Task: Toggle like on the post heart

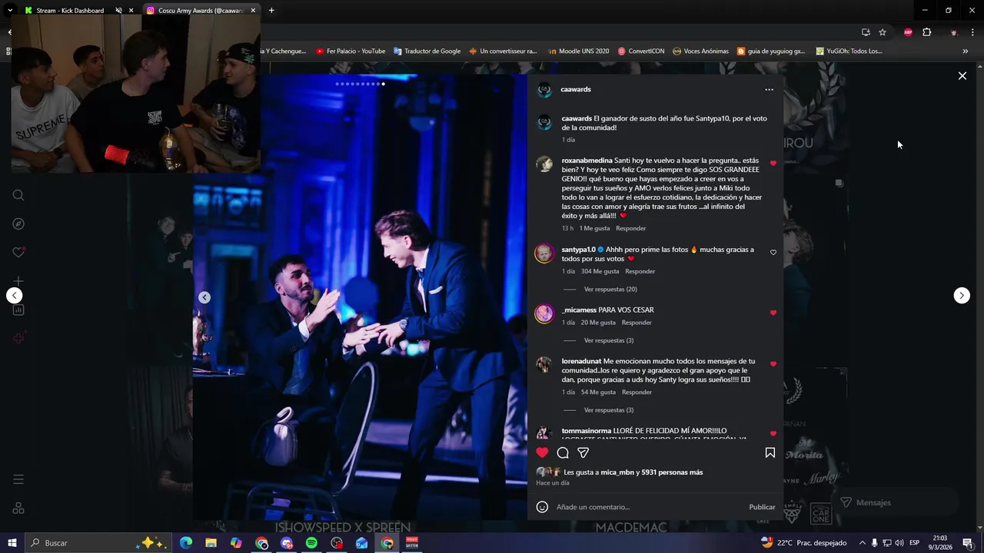Action: point(542,452)
